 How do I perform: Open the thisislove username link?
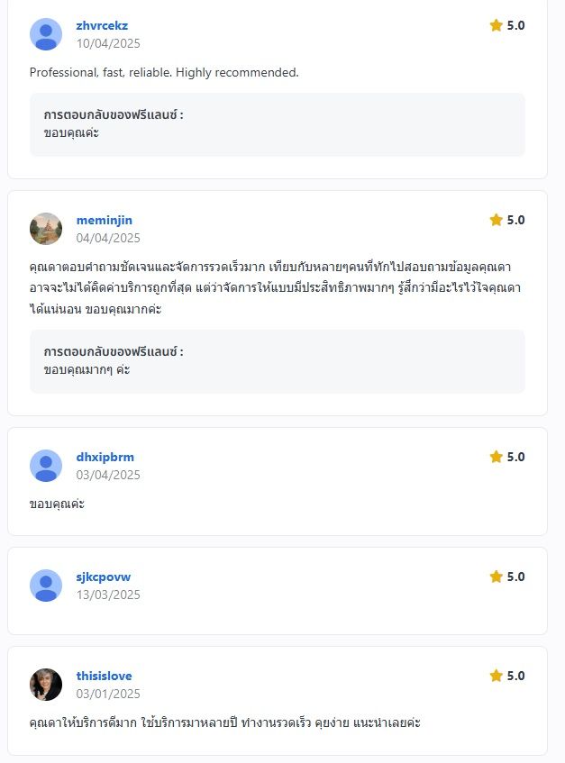click(104, 676)
